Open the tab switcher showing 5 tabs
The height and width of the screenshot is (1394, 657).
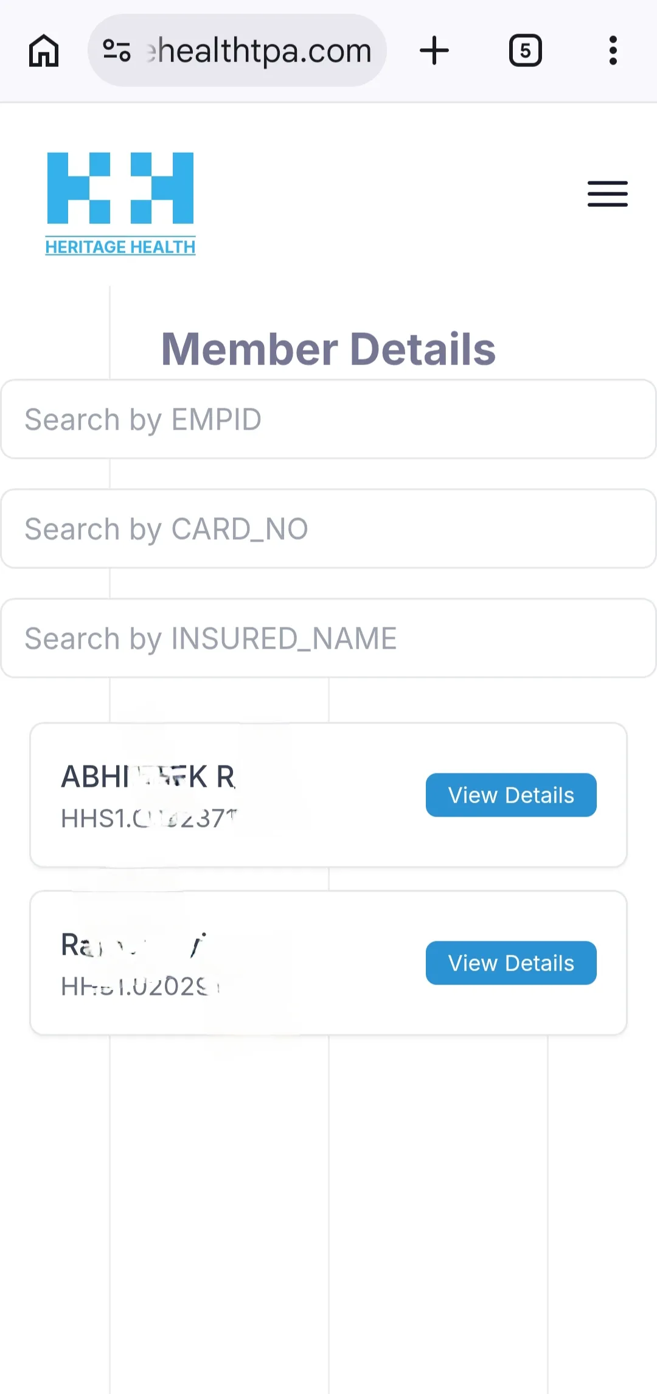(x=525, y=51)
